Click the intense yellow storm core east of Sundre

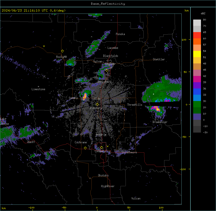[85, 97]
